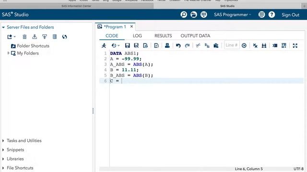
Task: Click the upload file icon
Action: (45, 37)
